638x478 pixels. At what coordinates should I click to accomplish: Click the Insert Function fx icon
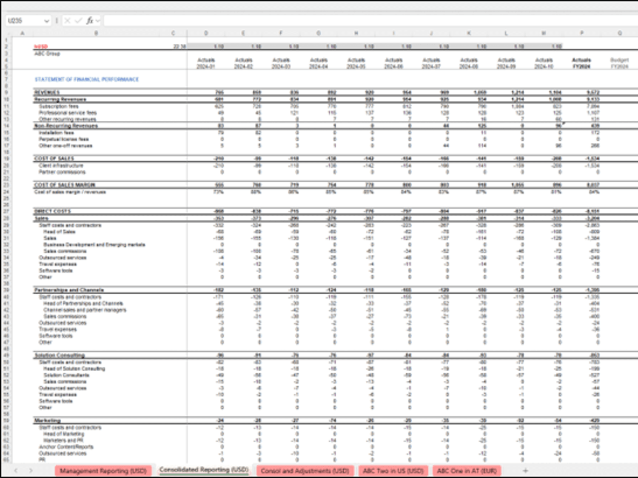90,20
